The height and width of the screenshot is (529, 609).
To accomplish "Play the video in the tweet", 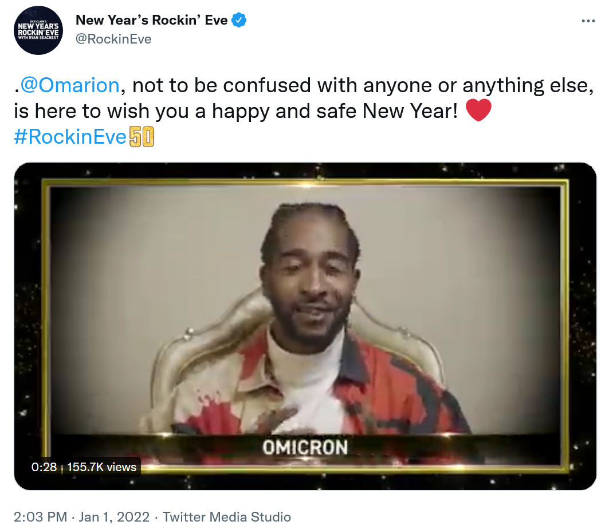I will (305, 326).
